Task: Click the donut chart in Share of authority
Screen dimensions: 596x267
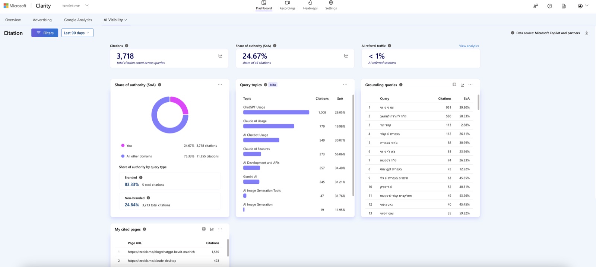Action: pos(170,115)
